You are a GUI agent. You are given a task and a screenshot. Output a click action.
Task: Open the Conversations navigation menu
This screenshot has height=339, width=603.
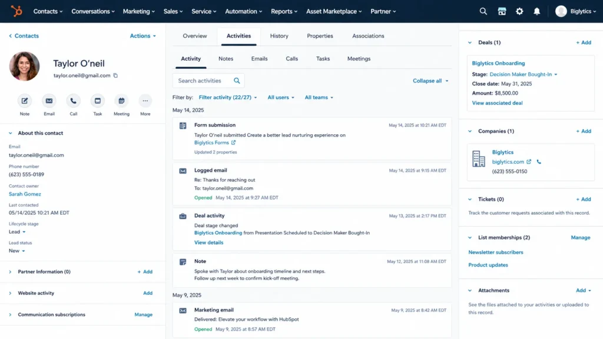(93, 11)
